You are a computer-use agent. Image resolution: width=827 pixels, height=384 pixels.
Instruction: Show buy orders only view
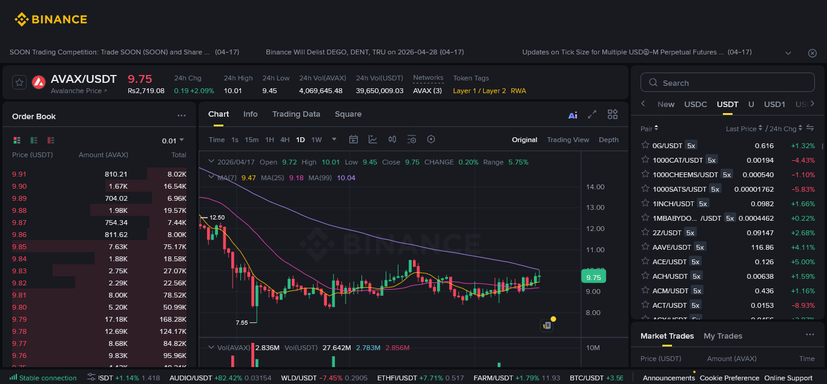(x=34, y=140)
